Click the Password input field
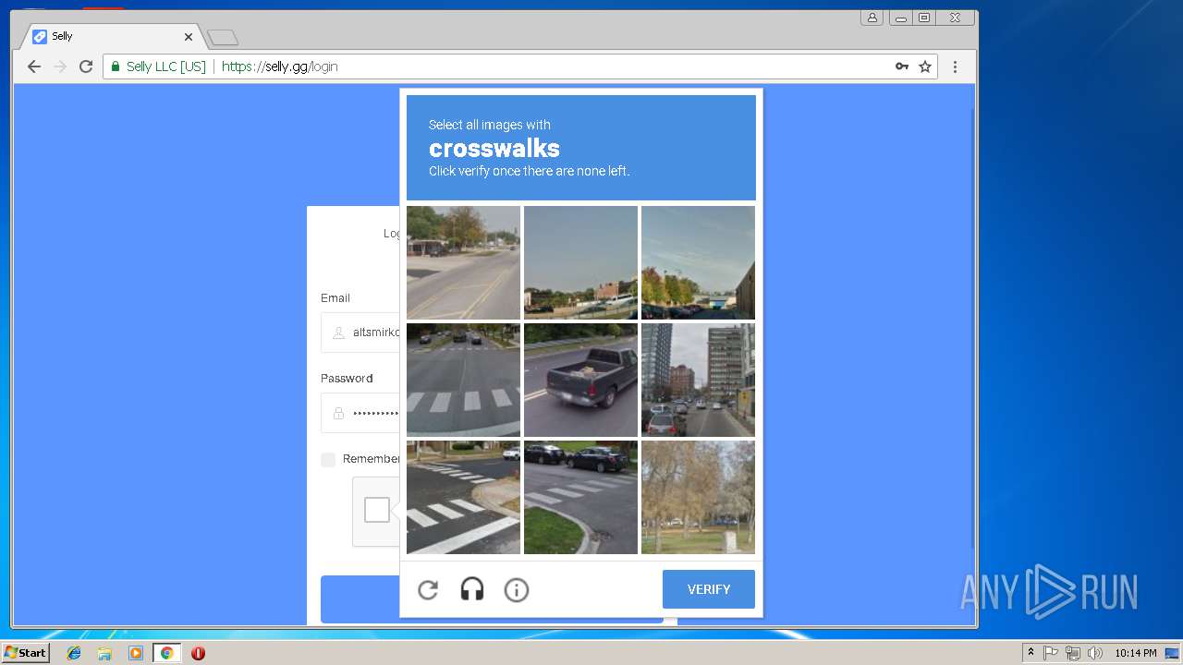This screenshot has width=1183, height=665. pyautogui.click(x=360, y=413)
